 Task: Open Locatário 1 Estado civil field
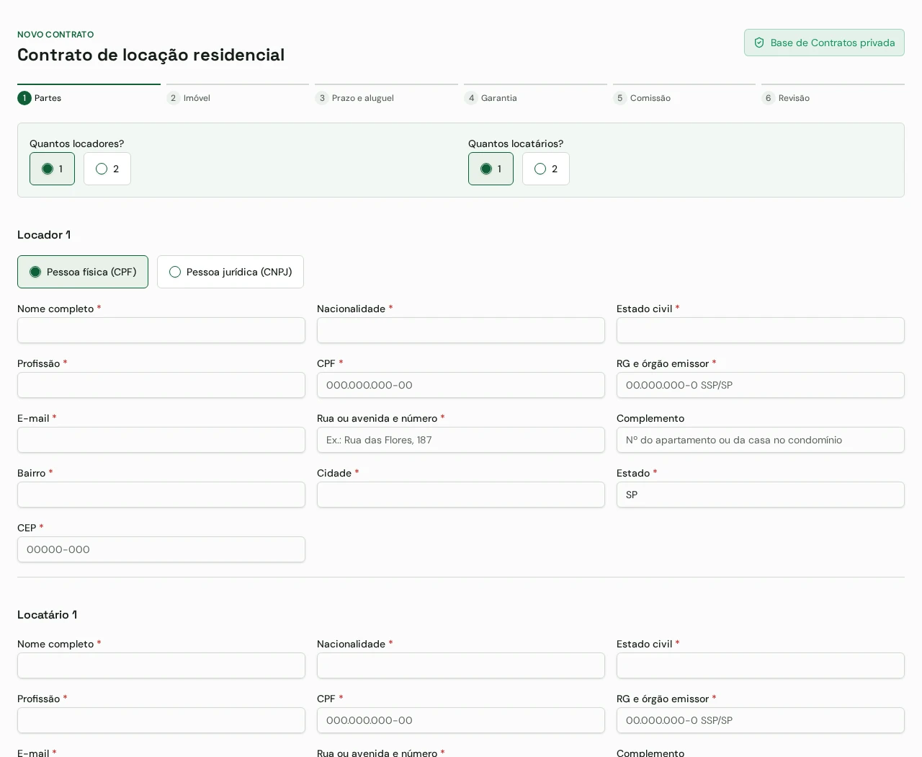click(x=761, y=665)
